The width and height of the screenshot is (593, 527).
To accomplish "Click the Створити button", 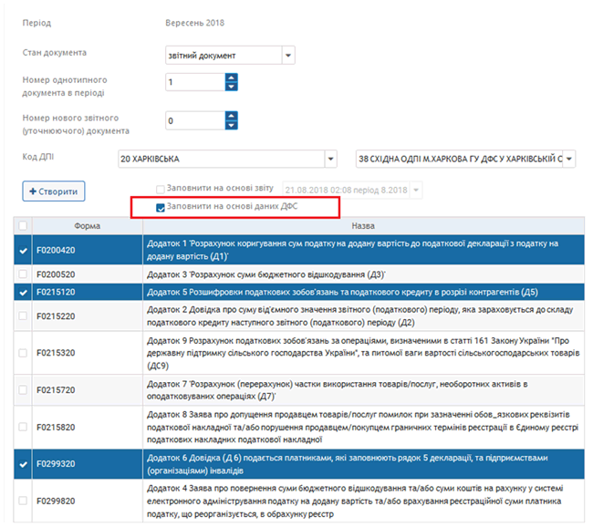I will coord(53,191).
